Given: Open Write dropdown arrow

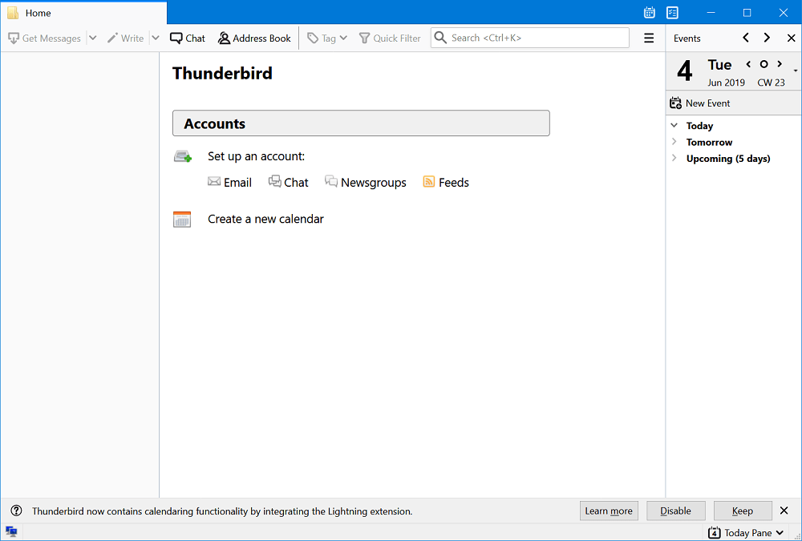Looking at the screenshot, I should tap(156, 38).
